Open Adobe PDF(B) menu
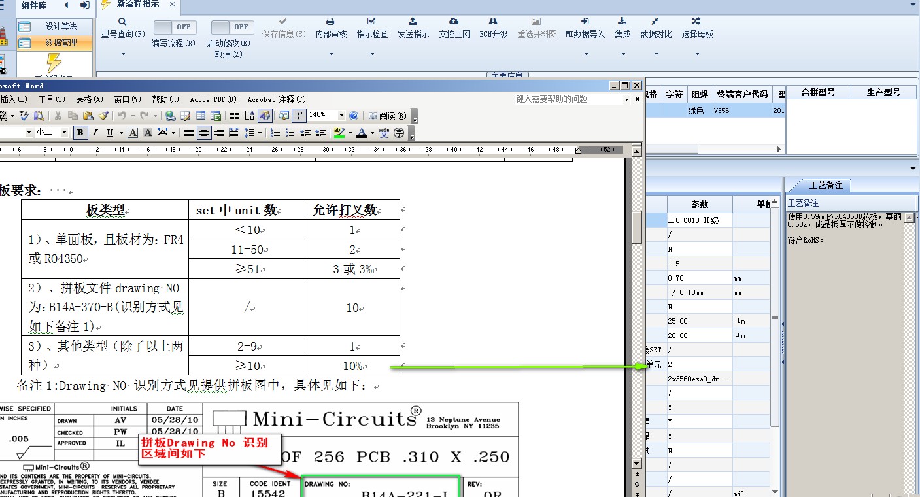The image size is (920, 497). point(213,99)
